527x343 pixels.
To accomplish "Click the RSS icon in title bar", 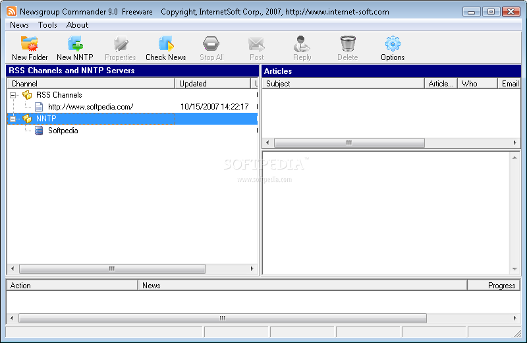I will [x=12, y=11].
